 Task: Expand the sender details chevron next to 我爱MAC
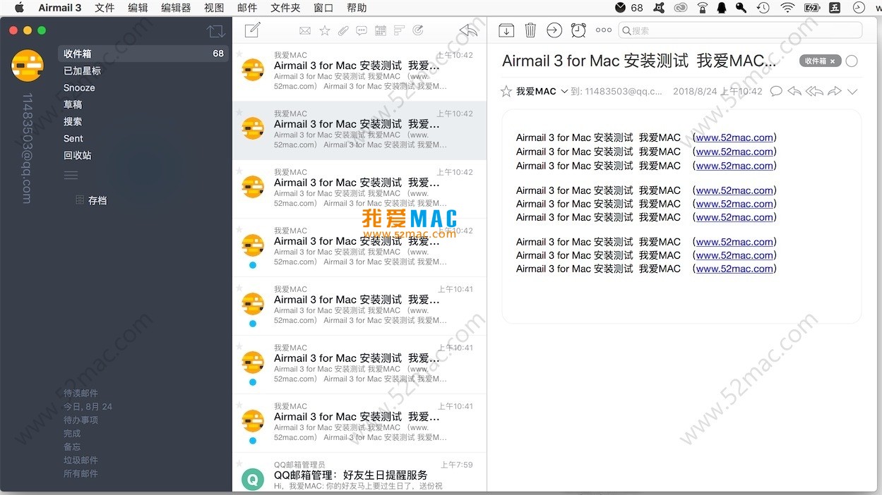(x=564, y=91)
